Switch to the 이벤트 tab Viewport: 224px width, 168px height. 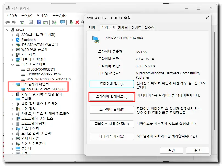[x=136, y=27]
